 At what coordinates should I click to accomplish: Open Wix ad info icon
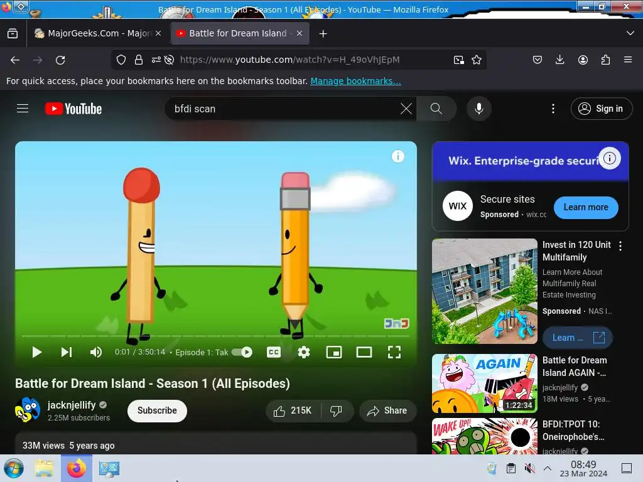(609, 158)
